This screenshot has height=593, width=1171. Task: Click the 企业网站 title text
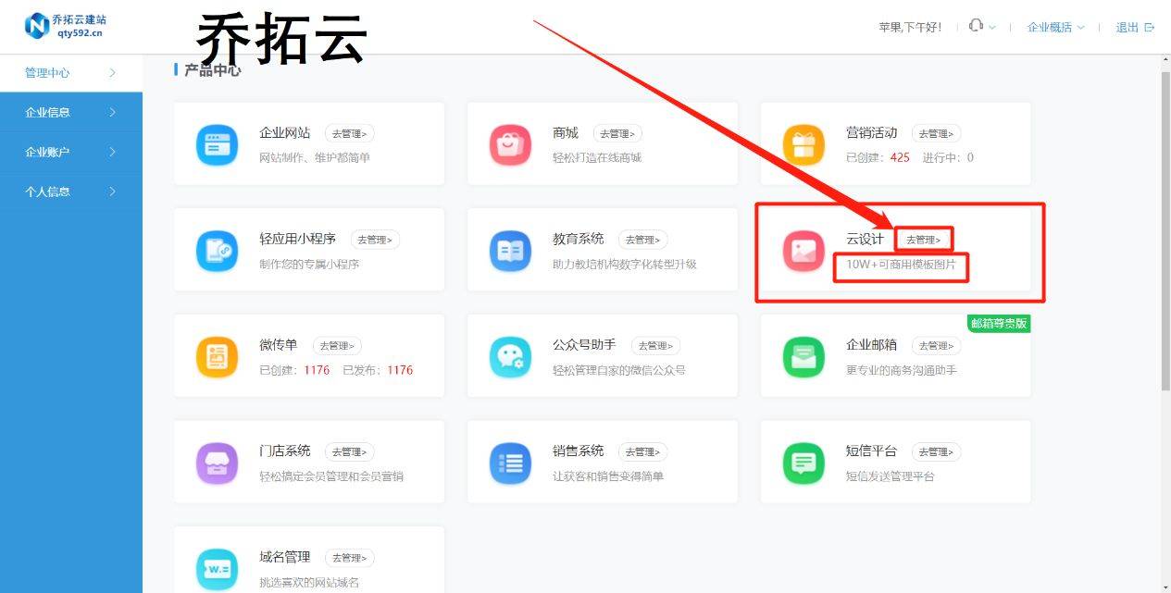coord(285,133)
